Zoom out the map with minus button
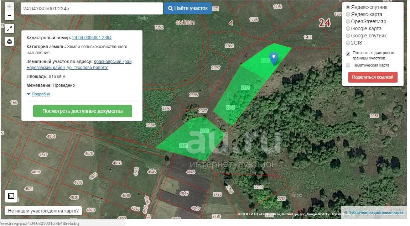Viewport: 410px width, 226px height. (x=9, y=16)
